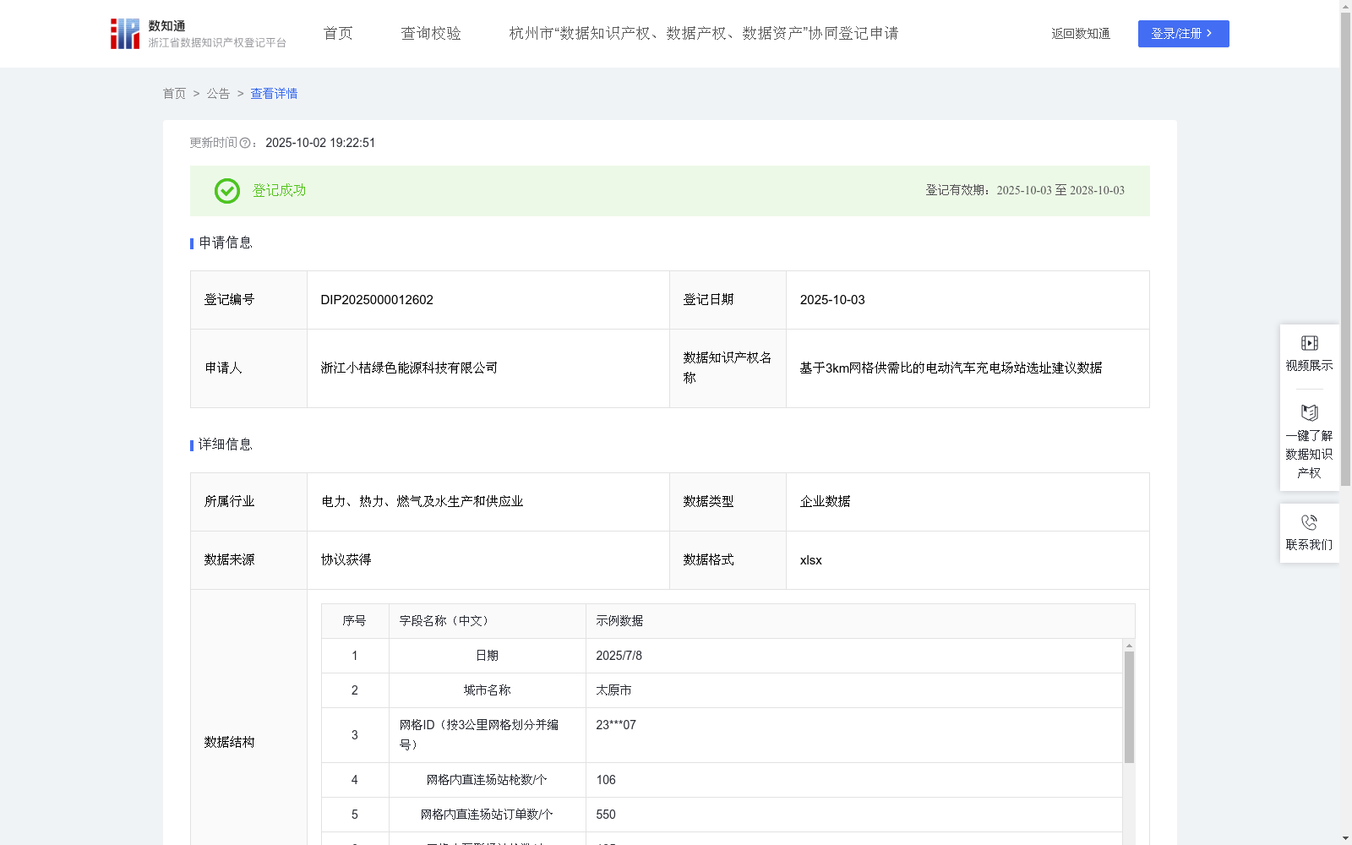This screenshot has height=845, width=1352.
Task: Click 首页 in the breadcrumb
Action: tap(174, 94)
